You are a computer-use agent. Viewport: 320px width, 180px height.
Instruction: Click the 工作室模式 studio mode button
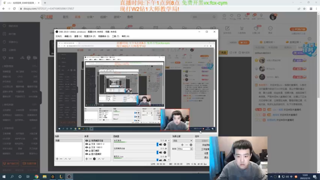click(x=202, y=149)
